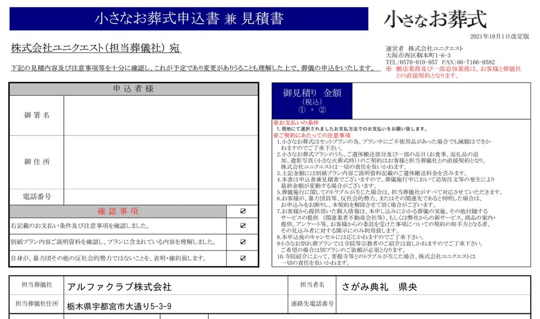
Task: Click note 4 stating 本書は申込書兼見積書
Action: (x=386, y=183)
